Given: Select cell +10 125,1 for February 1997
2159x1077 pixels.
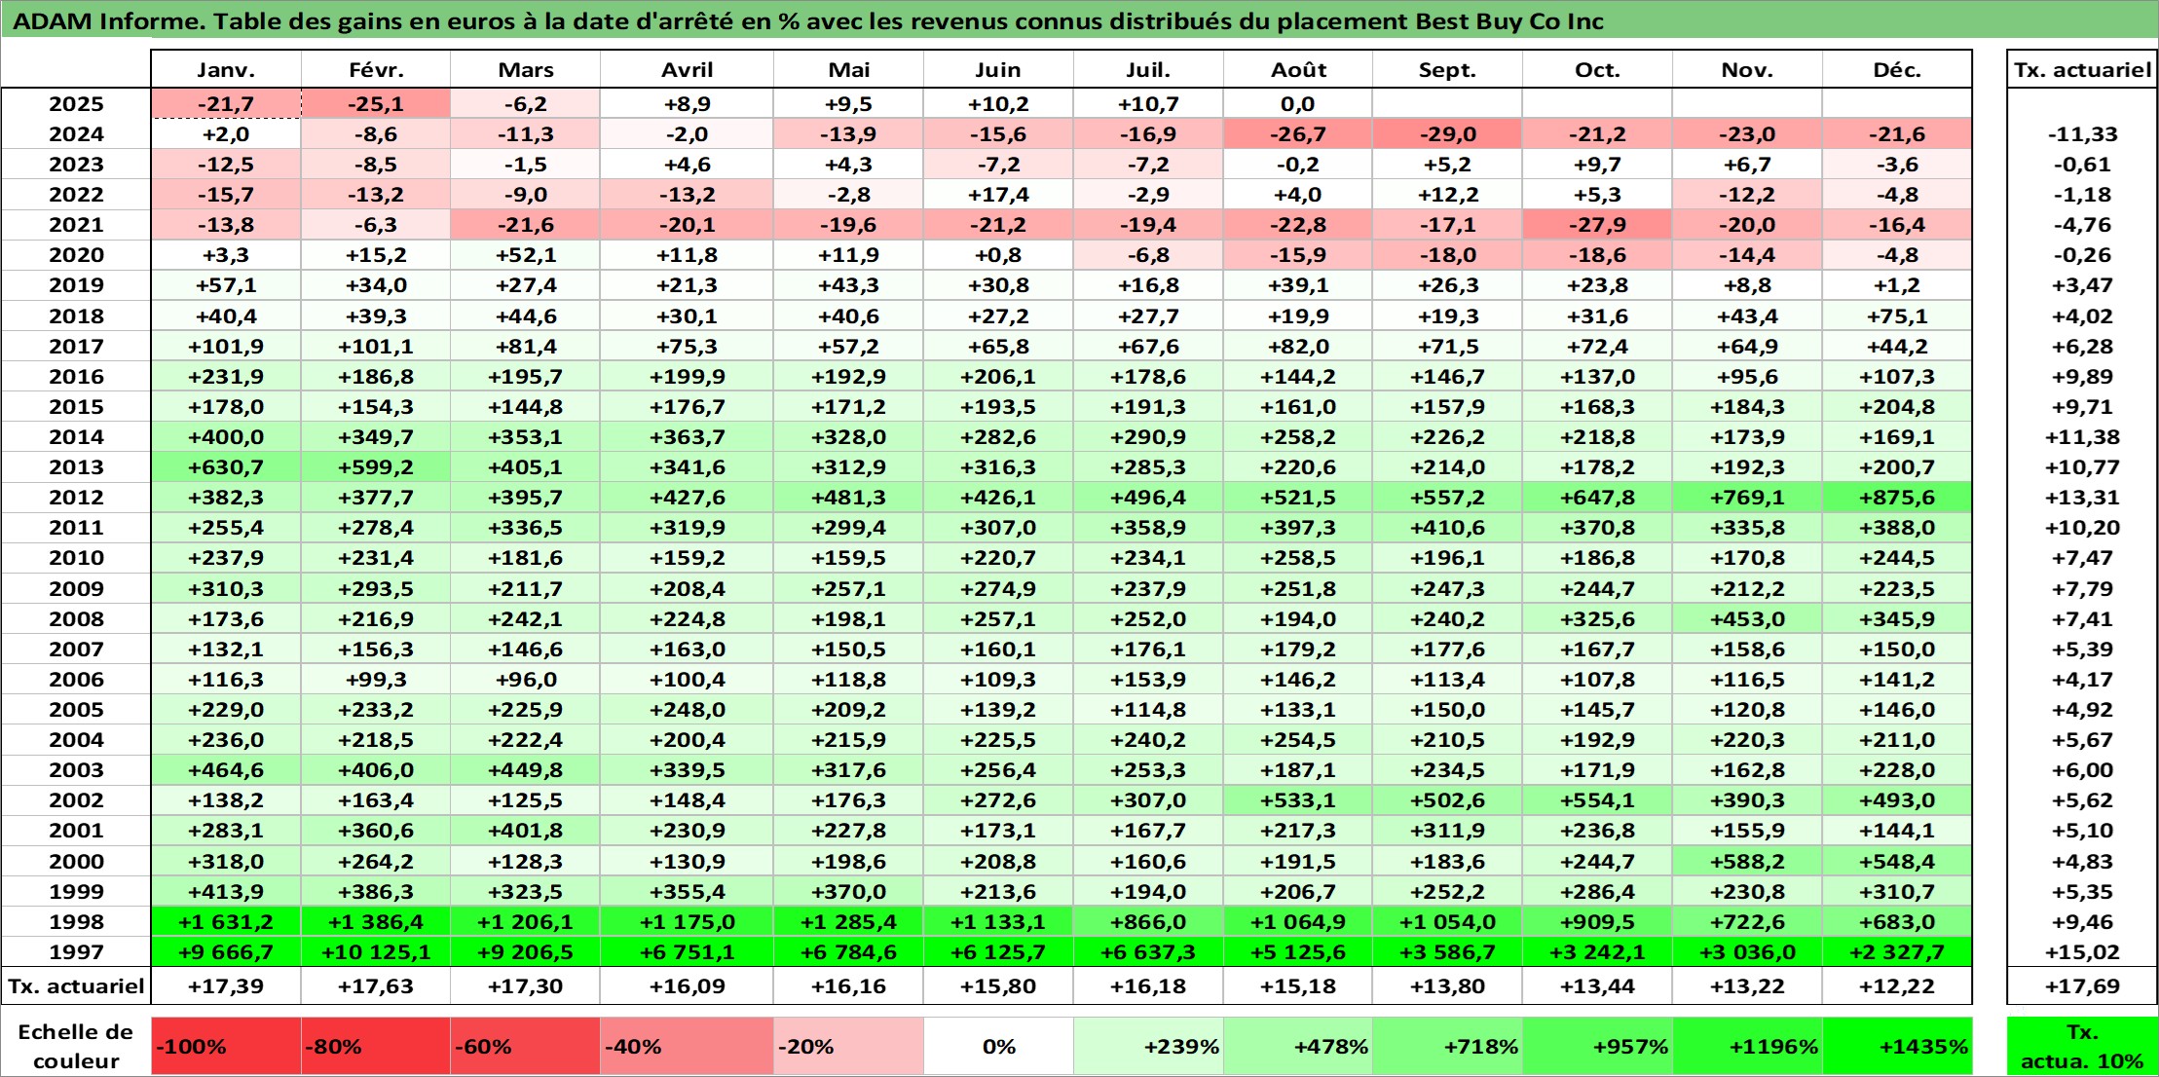Looking at the screenshot, I should pos(376,952).
